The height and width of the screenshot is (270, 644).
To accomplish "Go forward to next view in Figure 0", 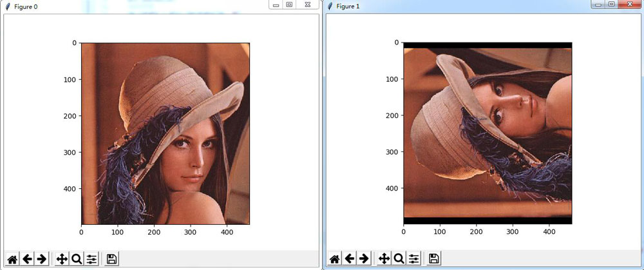I will point(41,259).
